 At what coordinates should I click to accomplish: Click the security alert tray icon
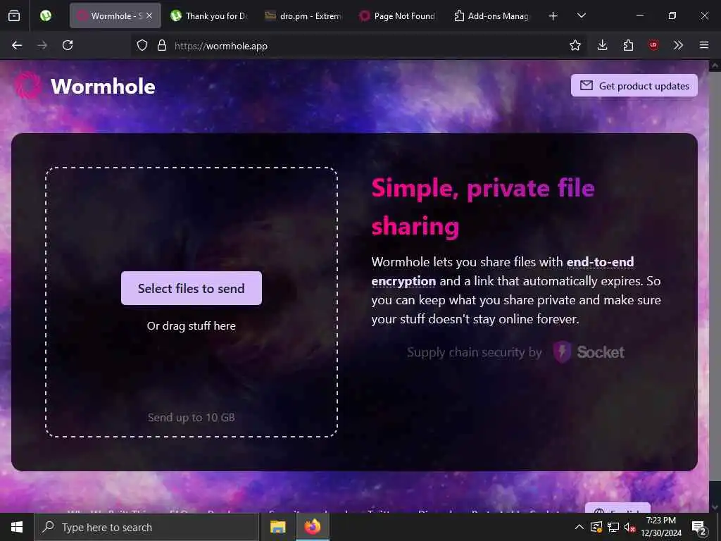[x=596, y=527]
